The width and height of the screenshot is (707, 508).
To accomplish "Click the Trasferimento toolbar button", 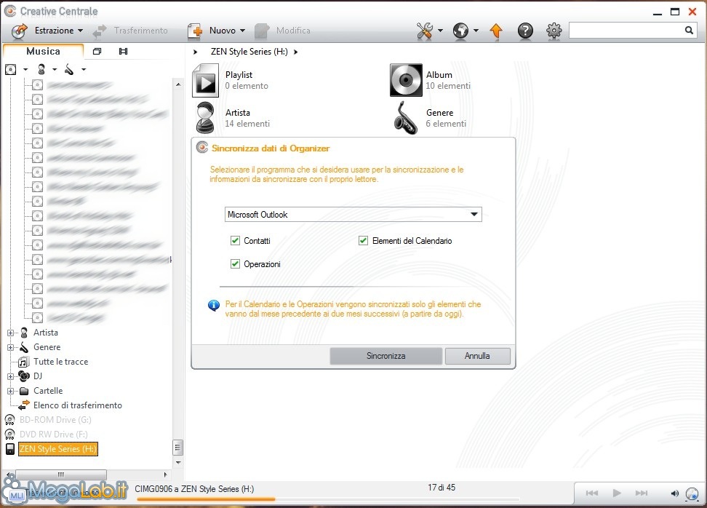I will tap(130, 31).
